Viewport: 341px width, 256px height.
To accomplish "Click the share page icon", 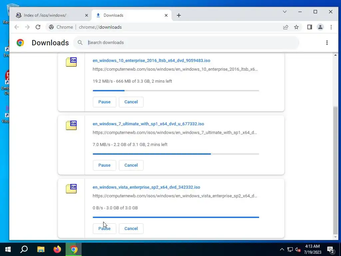I will coord(285,27).
